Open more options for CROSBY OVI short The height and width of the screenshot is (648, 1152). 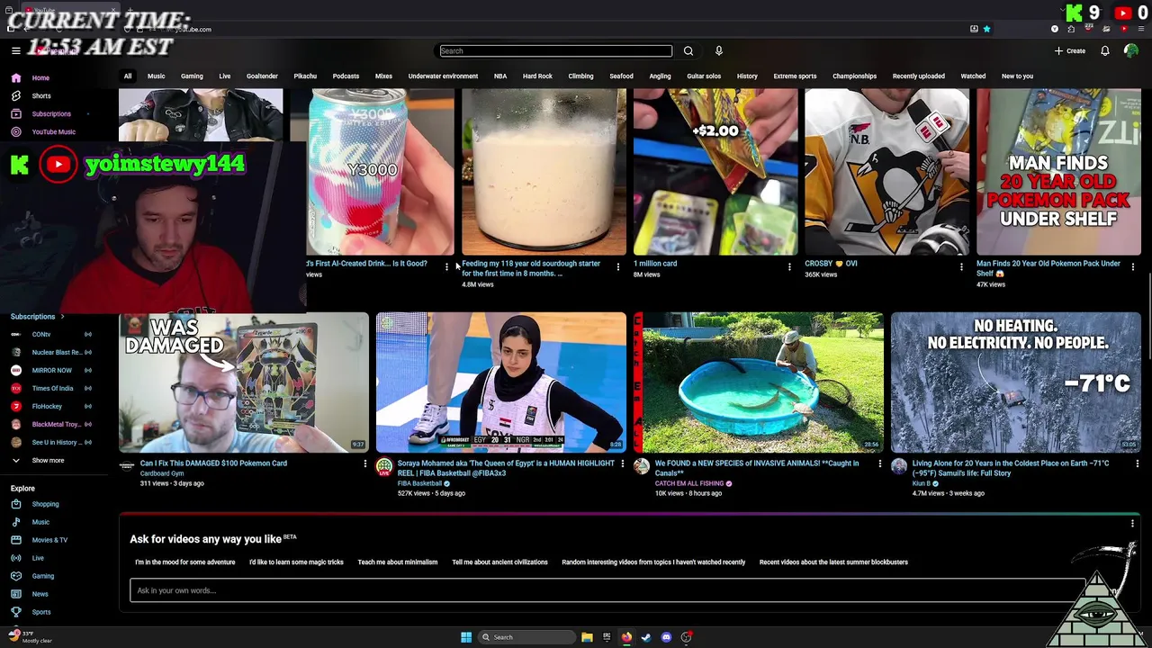[x=961, y=267]
